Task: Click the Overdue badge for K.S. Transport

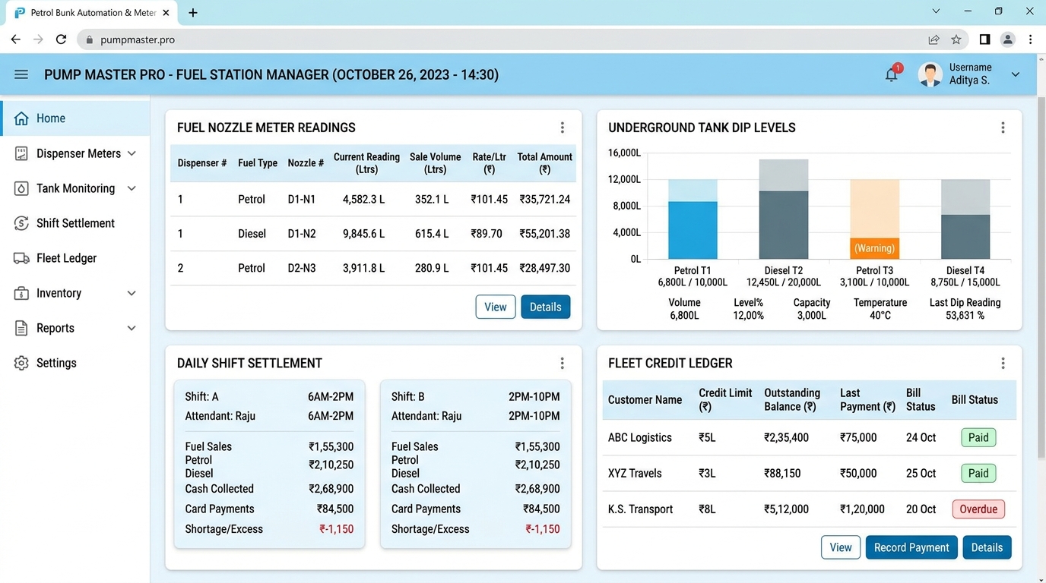Action: click(978, 509)
